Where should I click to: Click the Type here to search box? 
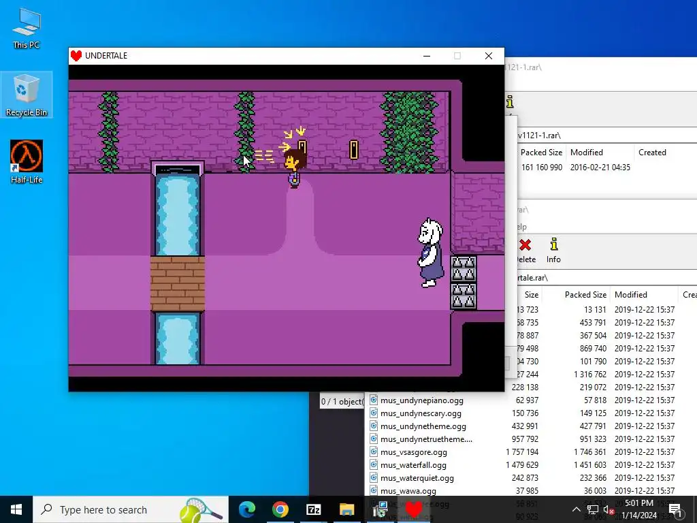(x=131, y=509)
